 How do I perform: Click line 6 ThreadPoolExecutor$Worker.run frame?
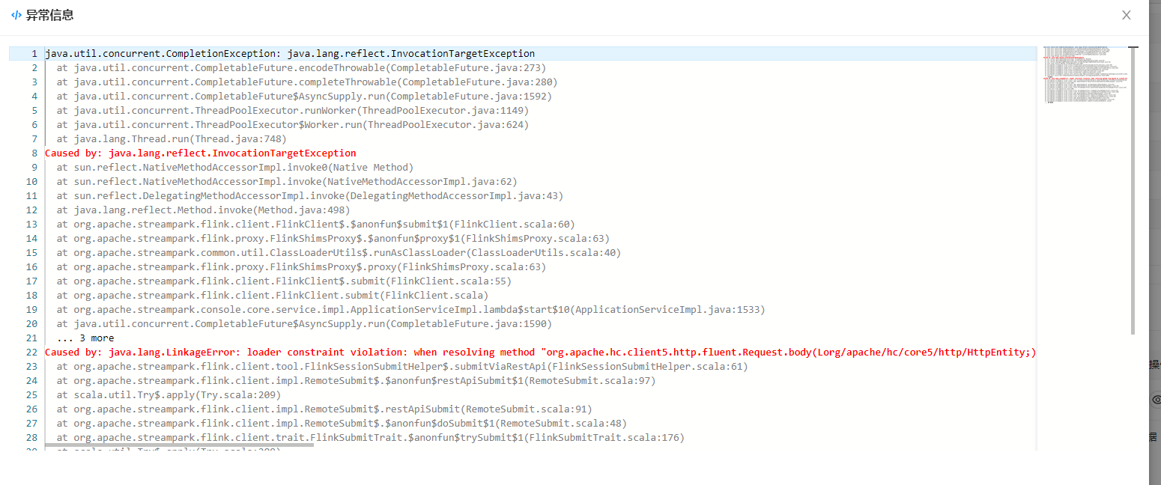point(293,125)
